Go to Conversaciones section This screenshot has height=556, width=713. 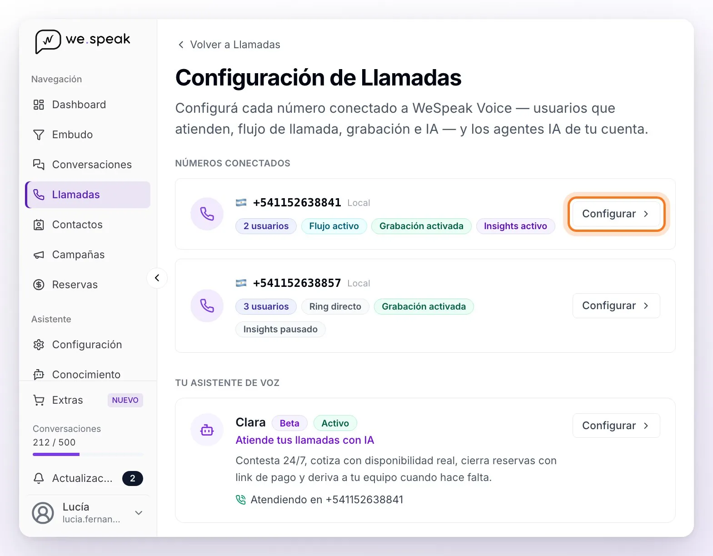tap(88, 165)
